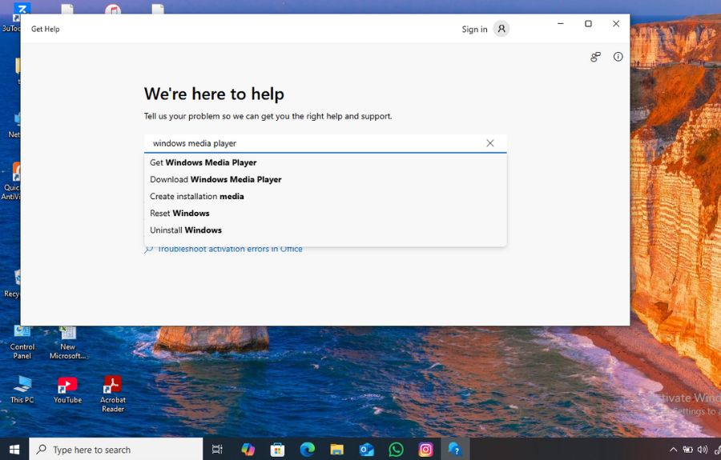Open the feedback icon in Get Help
The width and height of the screenshot is (721, 460).
(595, 57)
